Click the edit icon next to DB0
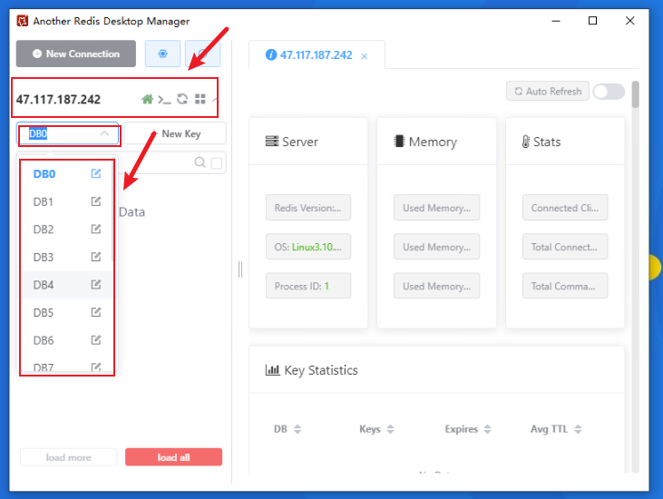Viewport: 663px width, 499px height. pyautogui.click(x=96, y=173)
